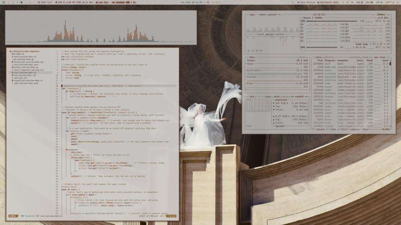Click the cursor position badge in nvim statusline

tap(172, 216)
